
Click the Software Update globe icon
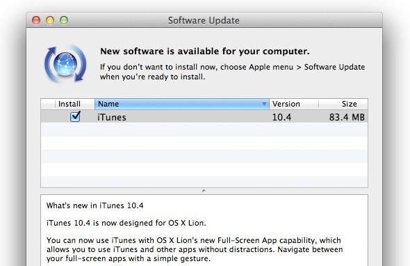click(x=65, y=64)
